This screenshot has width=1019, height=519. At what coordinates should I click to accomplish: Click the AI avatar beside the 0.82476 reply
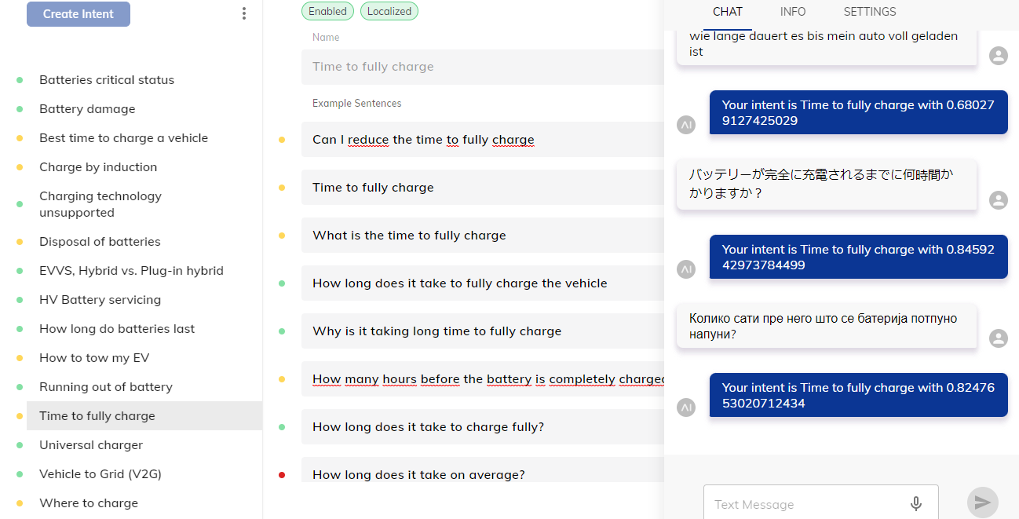click(686, 407)
